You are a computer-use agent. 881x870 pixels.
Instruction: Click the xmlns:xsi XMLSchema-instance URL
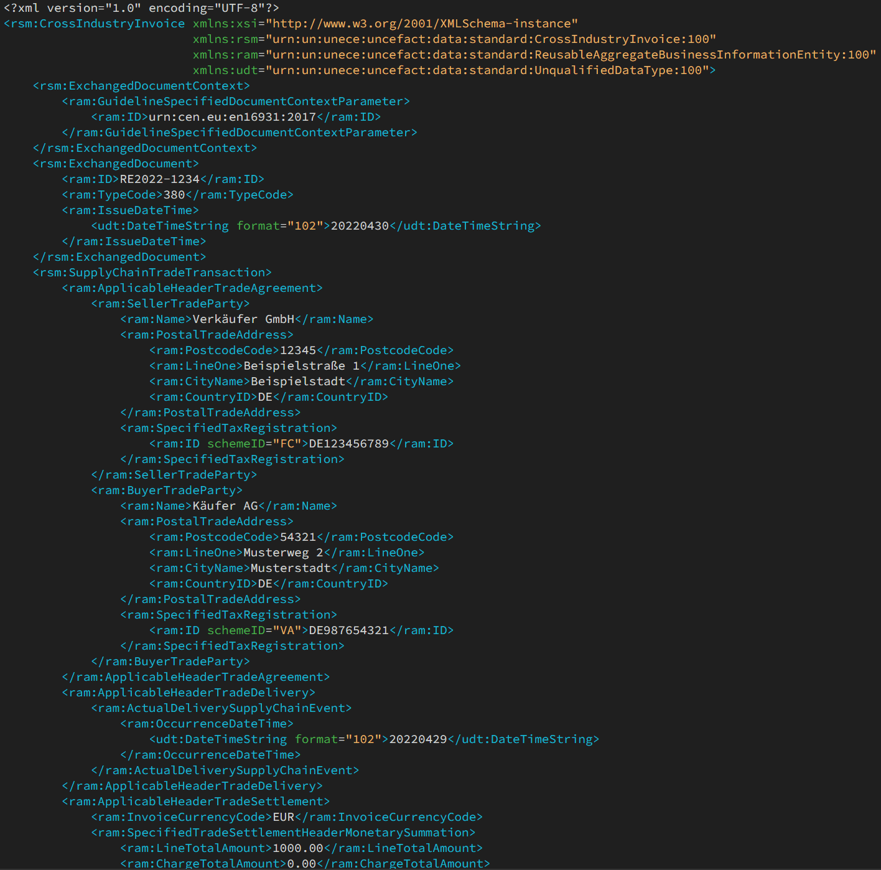click(422, 24)
